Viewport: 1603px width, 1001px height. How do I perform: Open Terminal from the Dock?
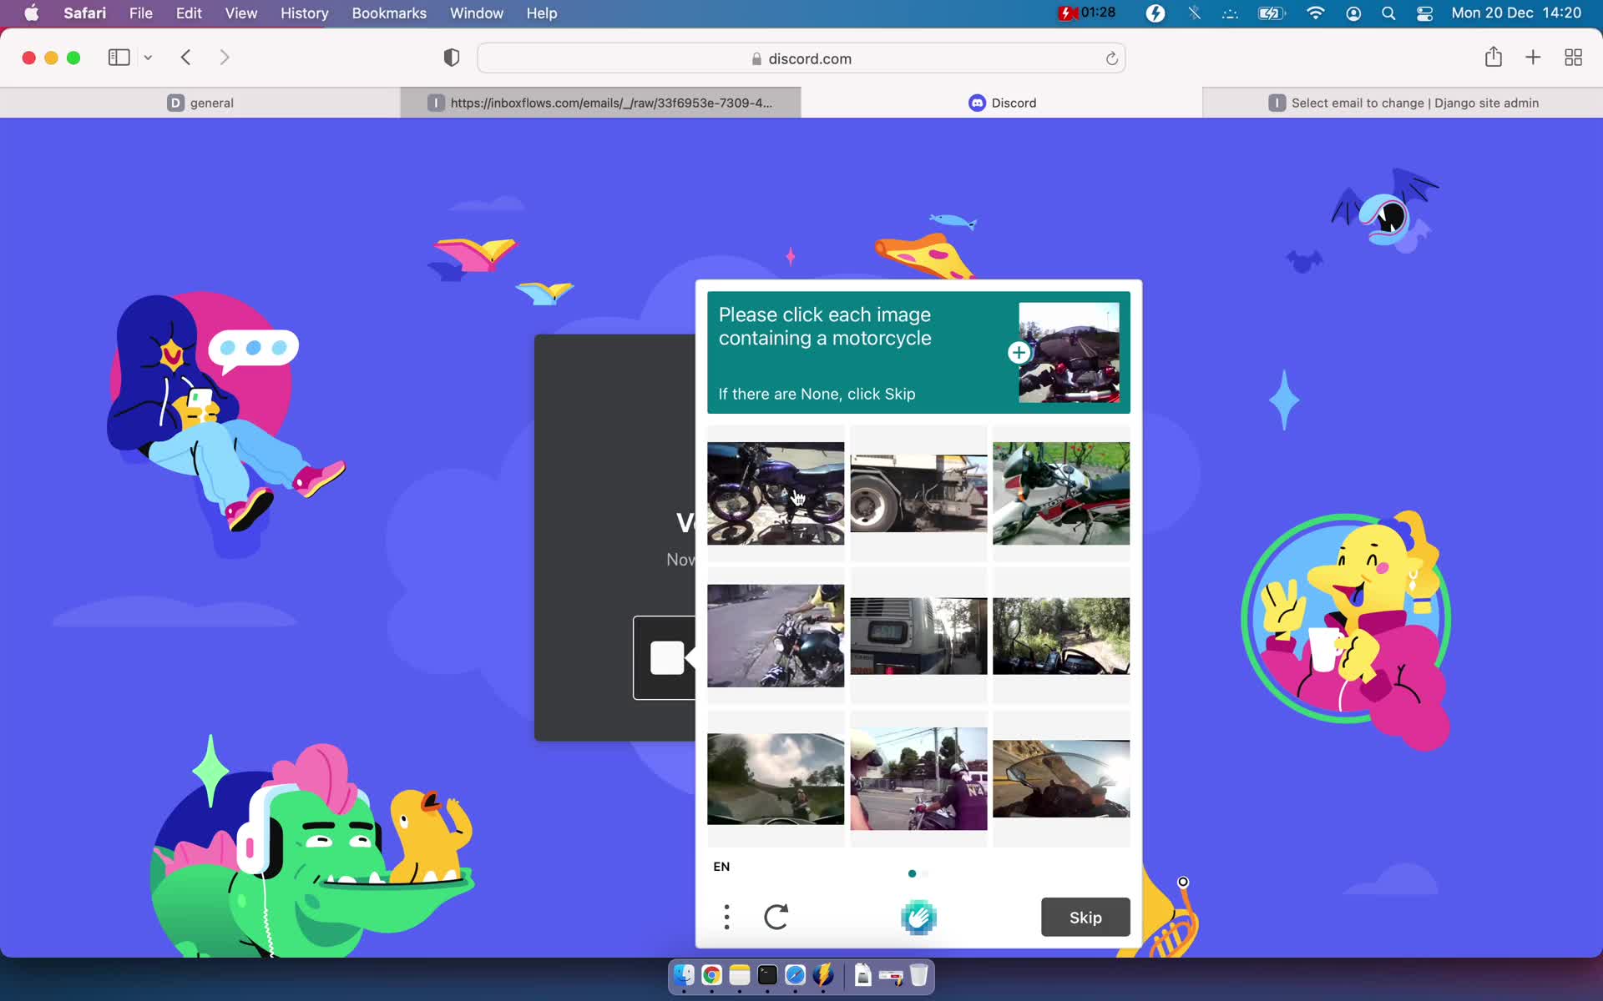coord(767,975)
